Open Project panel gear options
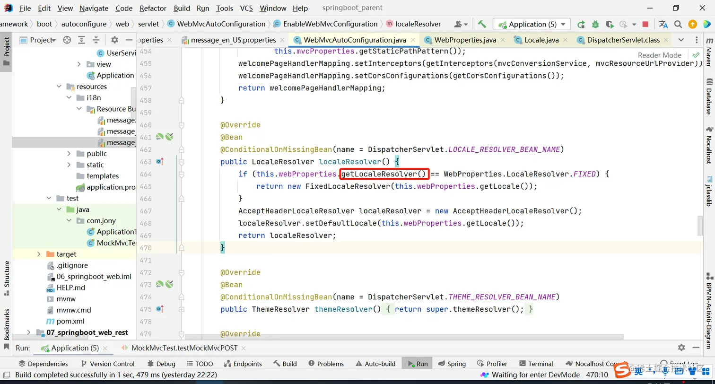Viewport: 715px width, 384px height. pyautogui.click(x=114, y=40)
